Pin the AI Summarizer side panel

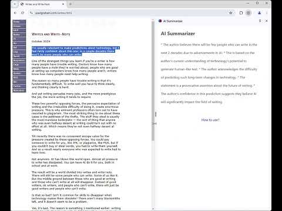coord(260,21)
